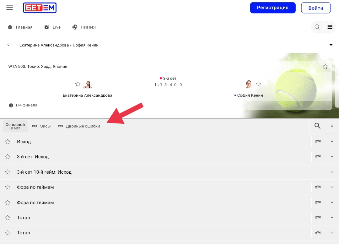The height and width of the screenshot is (244, 339).
Task: Click the markets search magnifier icon
Action: tap(317, 126)
